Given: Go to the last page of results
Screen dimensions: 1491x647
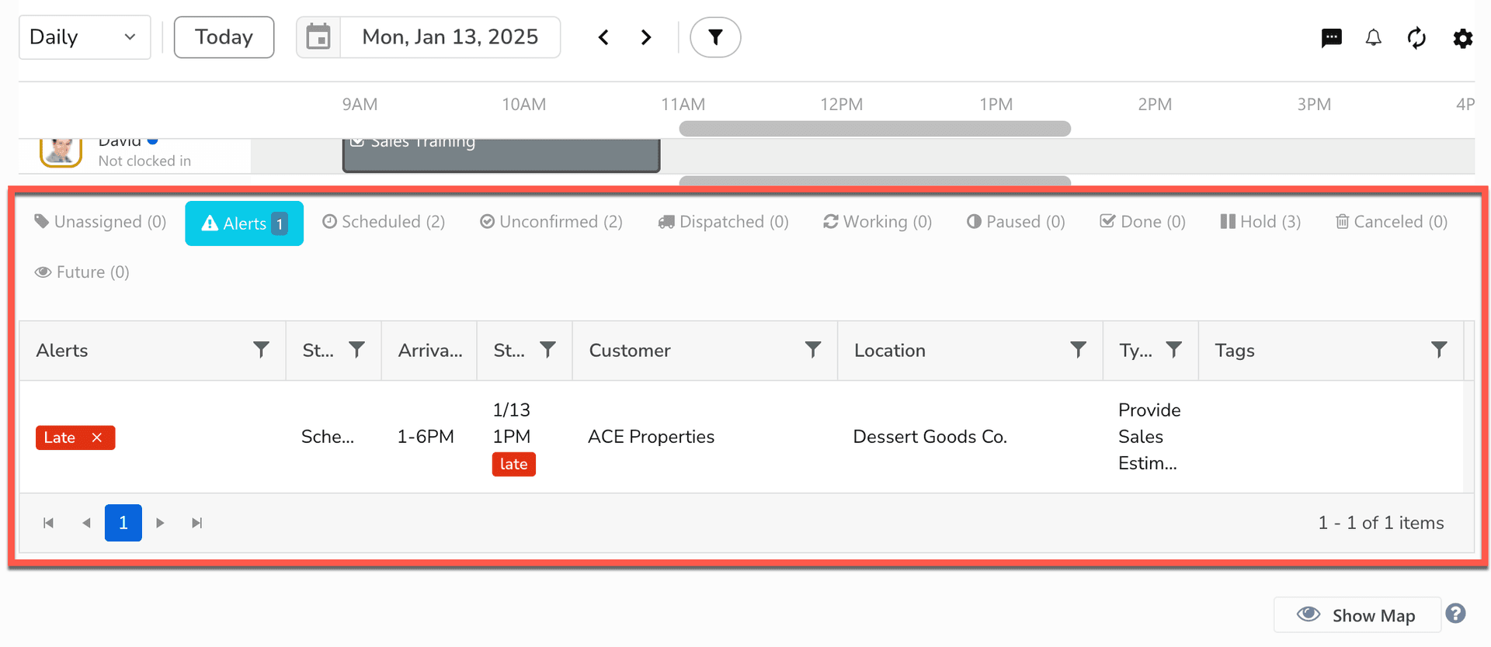Looking at the screenshot, I should click(x=197, y=523).
